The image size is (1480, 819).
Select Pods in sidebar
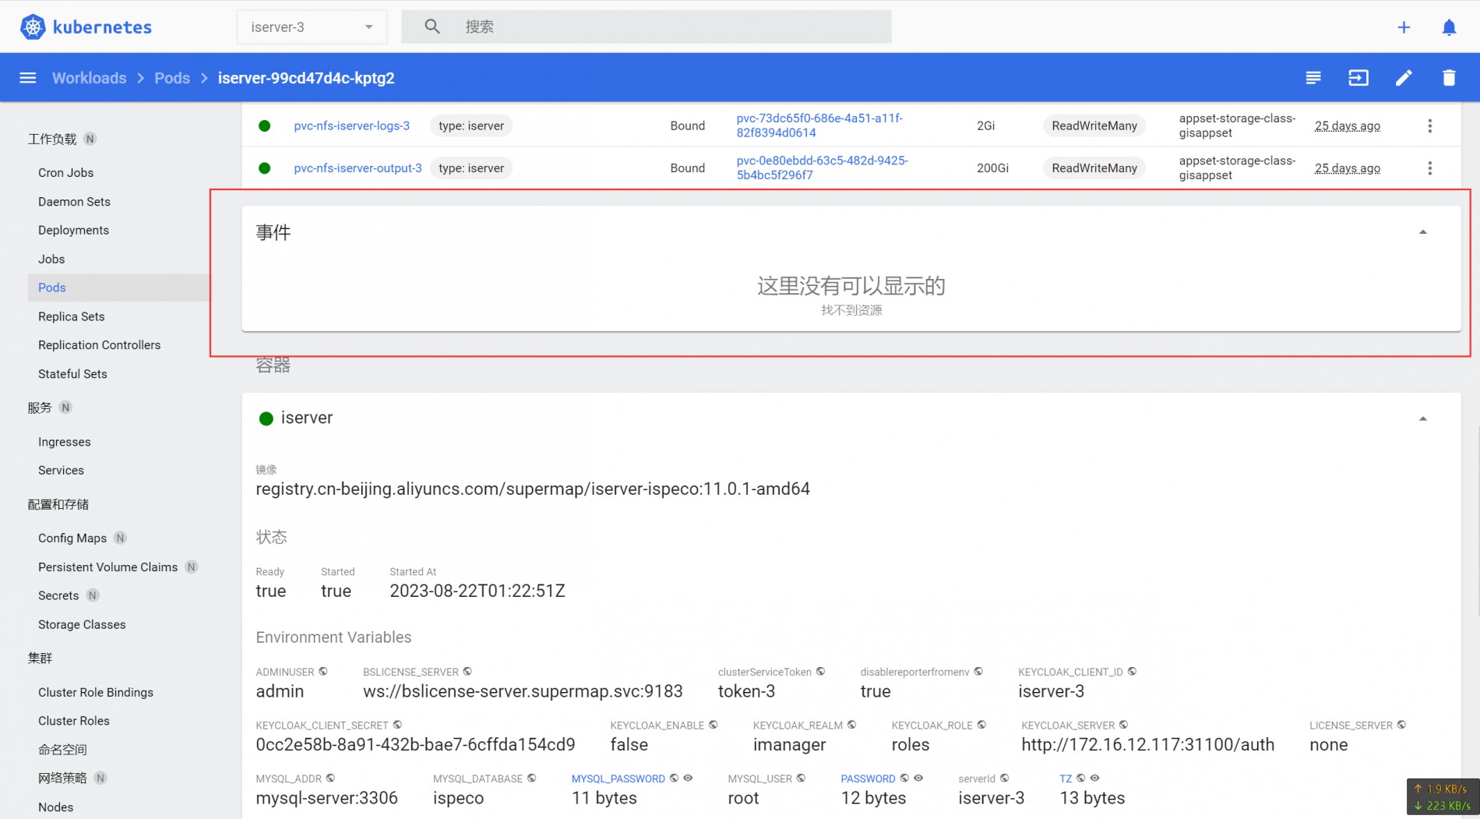click(52, 288)
